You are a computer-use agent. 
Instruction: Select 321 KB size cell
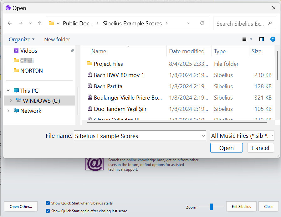pyautogui.click(x=263, y=98)
